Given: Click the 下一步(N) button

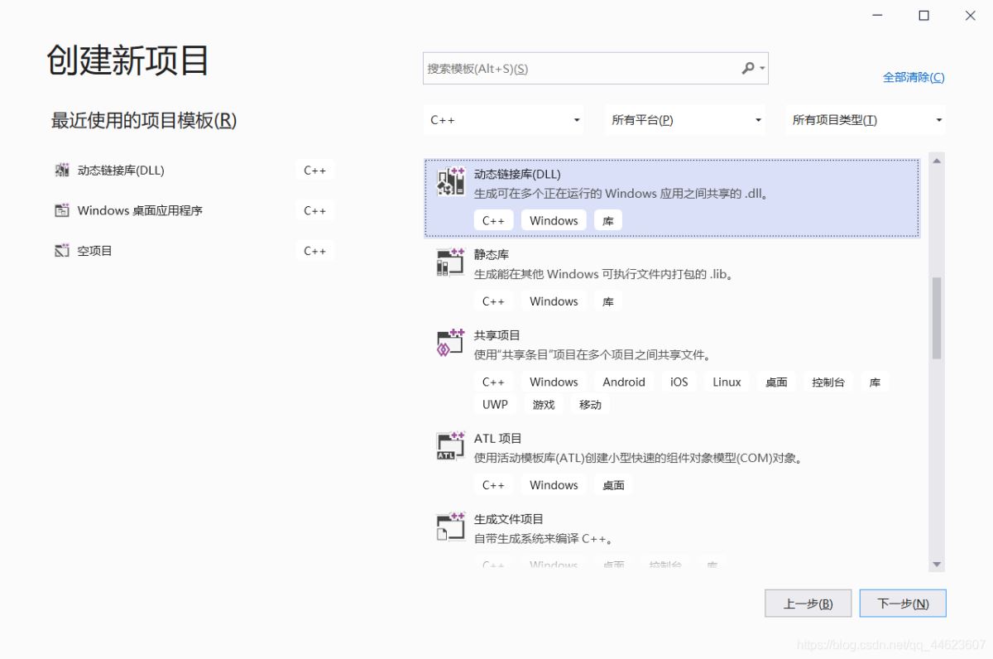Looking at the screenshot, I should point(903,604).
